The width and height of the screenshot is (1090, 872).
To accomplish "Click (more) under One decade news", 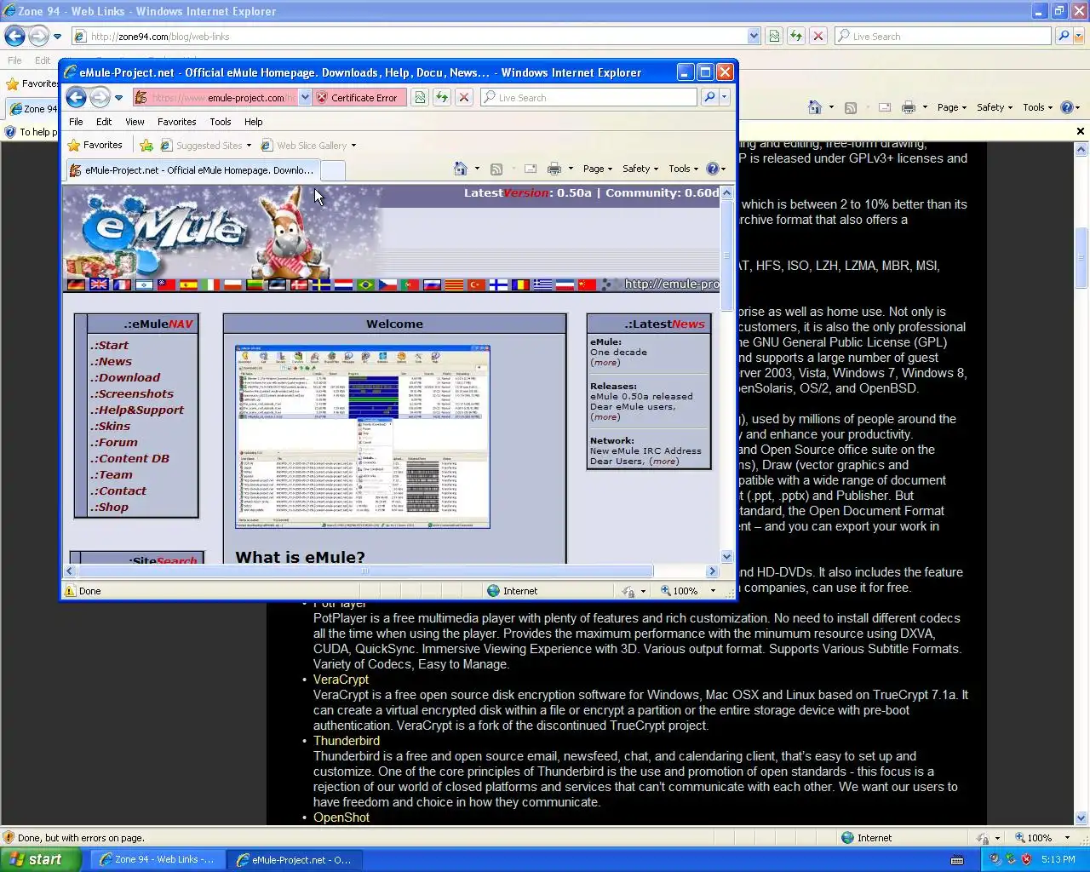I will click(605, 363).
